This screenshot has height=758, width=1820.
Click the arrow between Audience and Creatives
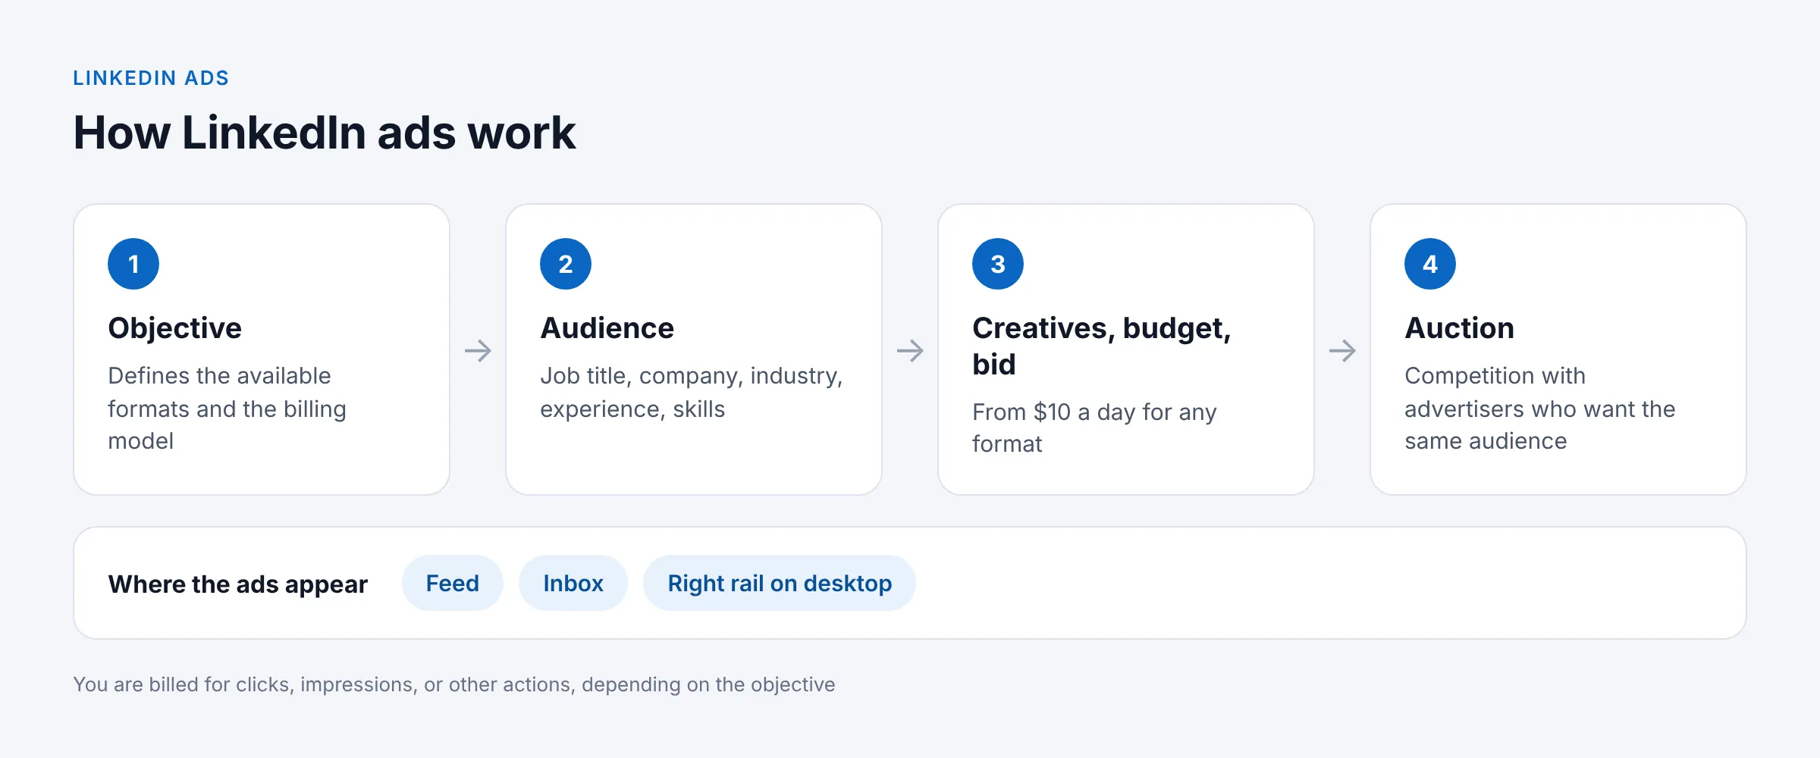coord(910,350)
